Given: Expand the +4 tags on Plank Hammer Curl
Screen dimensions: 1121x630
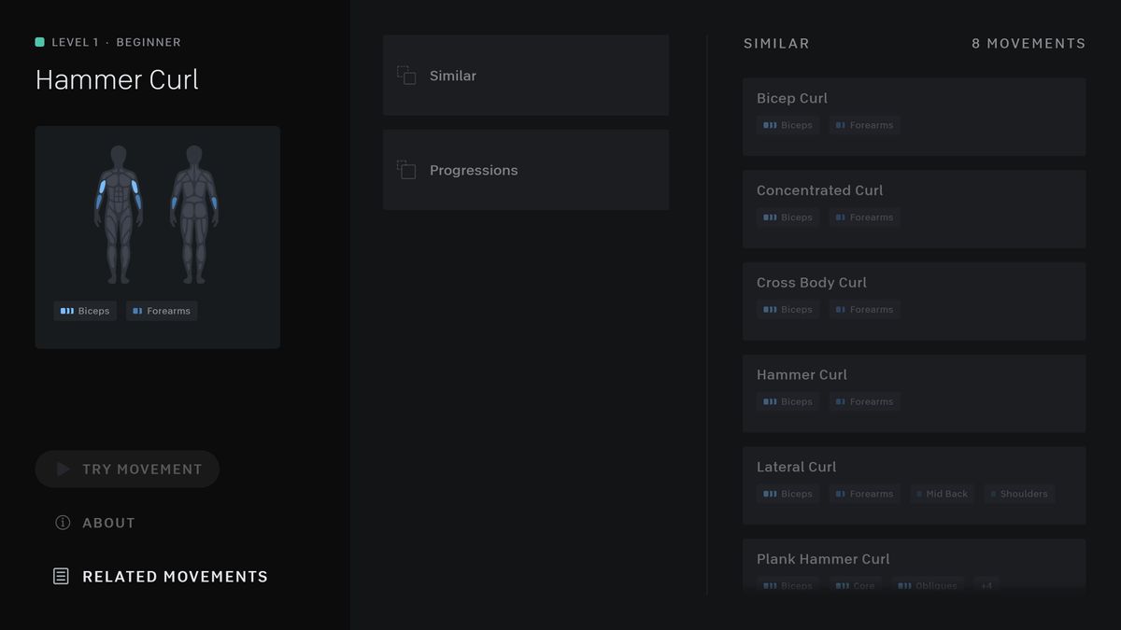Looking at the screenshot, I should [986, 585].
